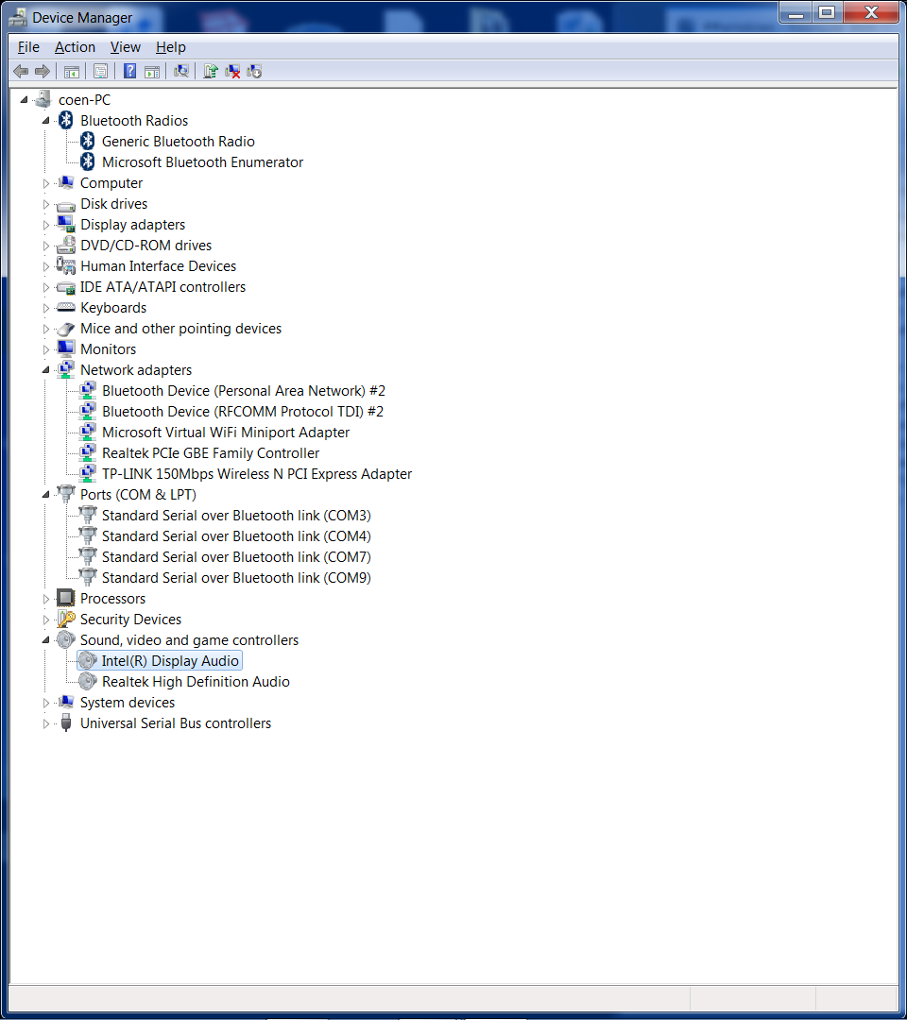Expand the Computer category
Viewport: 907px width, 1020px height.
point(45,183)
